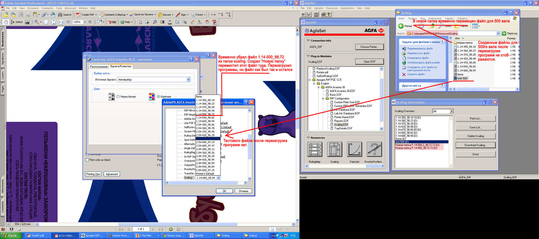Open the Scaling resource icon in AgfaSet
Screen dimensions: 539x239
click(334, 149)
